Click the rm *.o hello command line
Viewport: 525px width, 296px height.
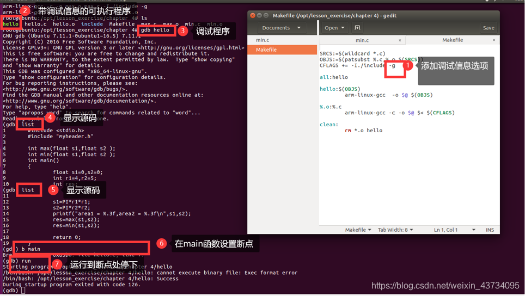click(x=364, y=131)
